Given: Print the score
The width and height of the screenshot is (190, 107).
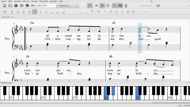Looking at the screenshot, I should (27, 6).
